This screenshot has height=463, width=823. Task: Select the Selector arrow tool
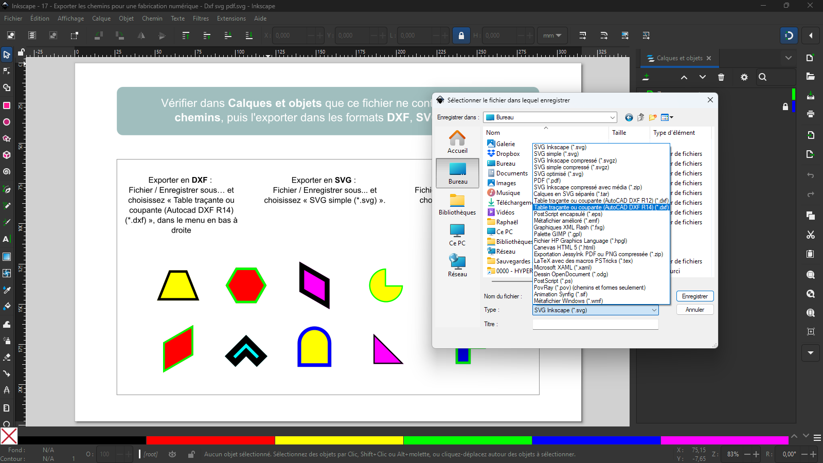click(7, 55)
